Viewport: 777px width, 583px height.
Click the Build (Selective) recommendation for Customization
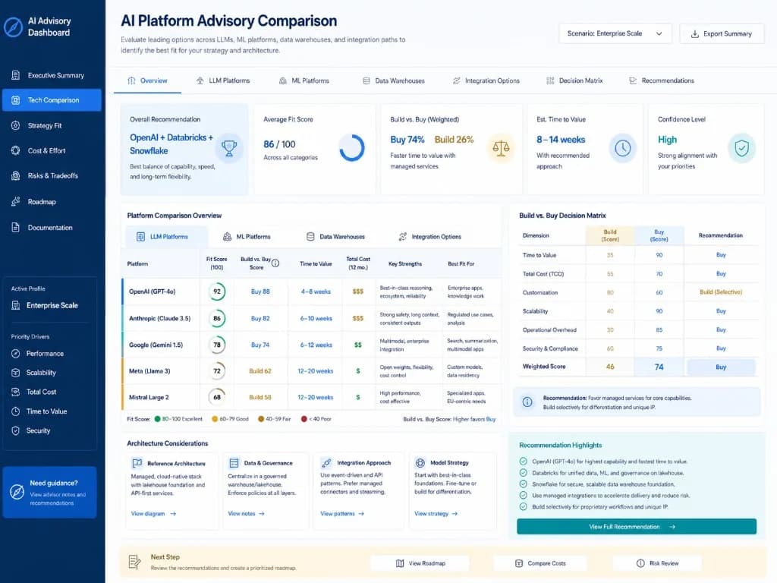pyautogui.click(x=721, y=292)
